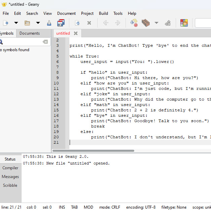Expand the New file template dropdown
The height and width of the screenshot is (211, 211).
tap(16, 23)
